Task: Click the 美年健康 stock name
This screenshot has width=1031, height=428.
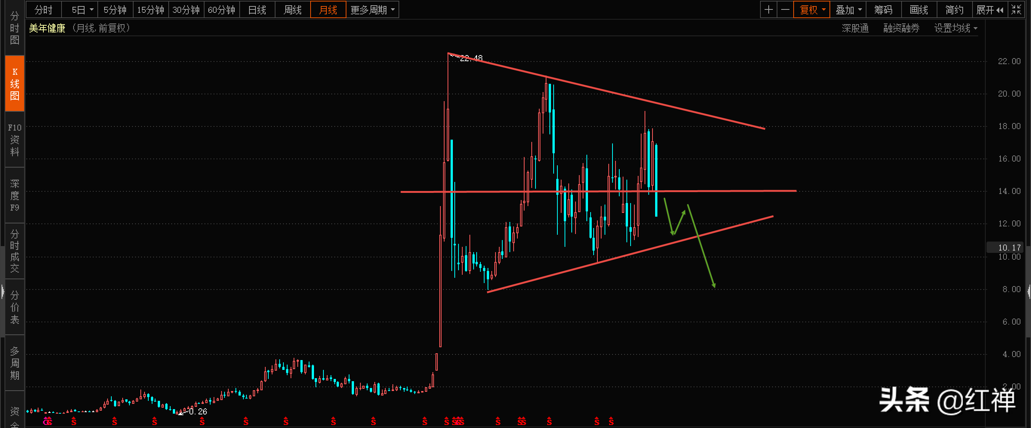Action: (x=47, y=28)
